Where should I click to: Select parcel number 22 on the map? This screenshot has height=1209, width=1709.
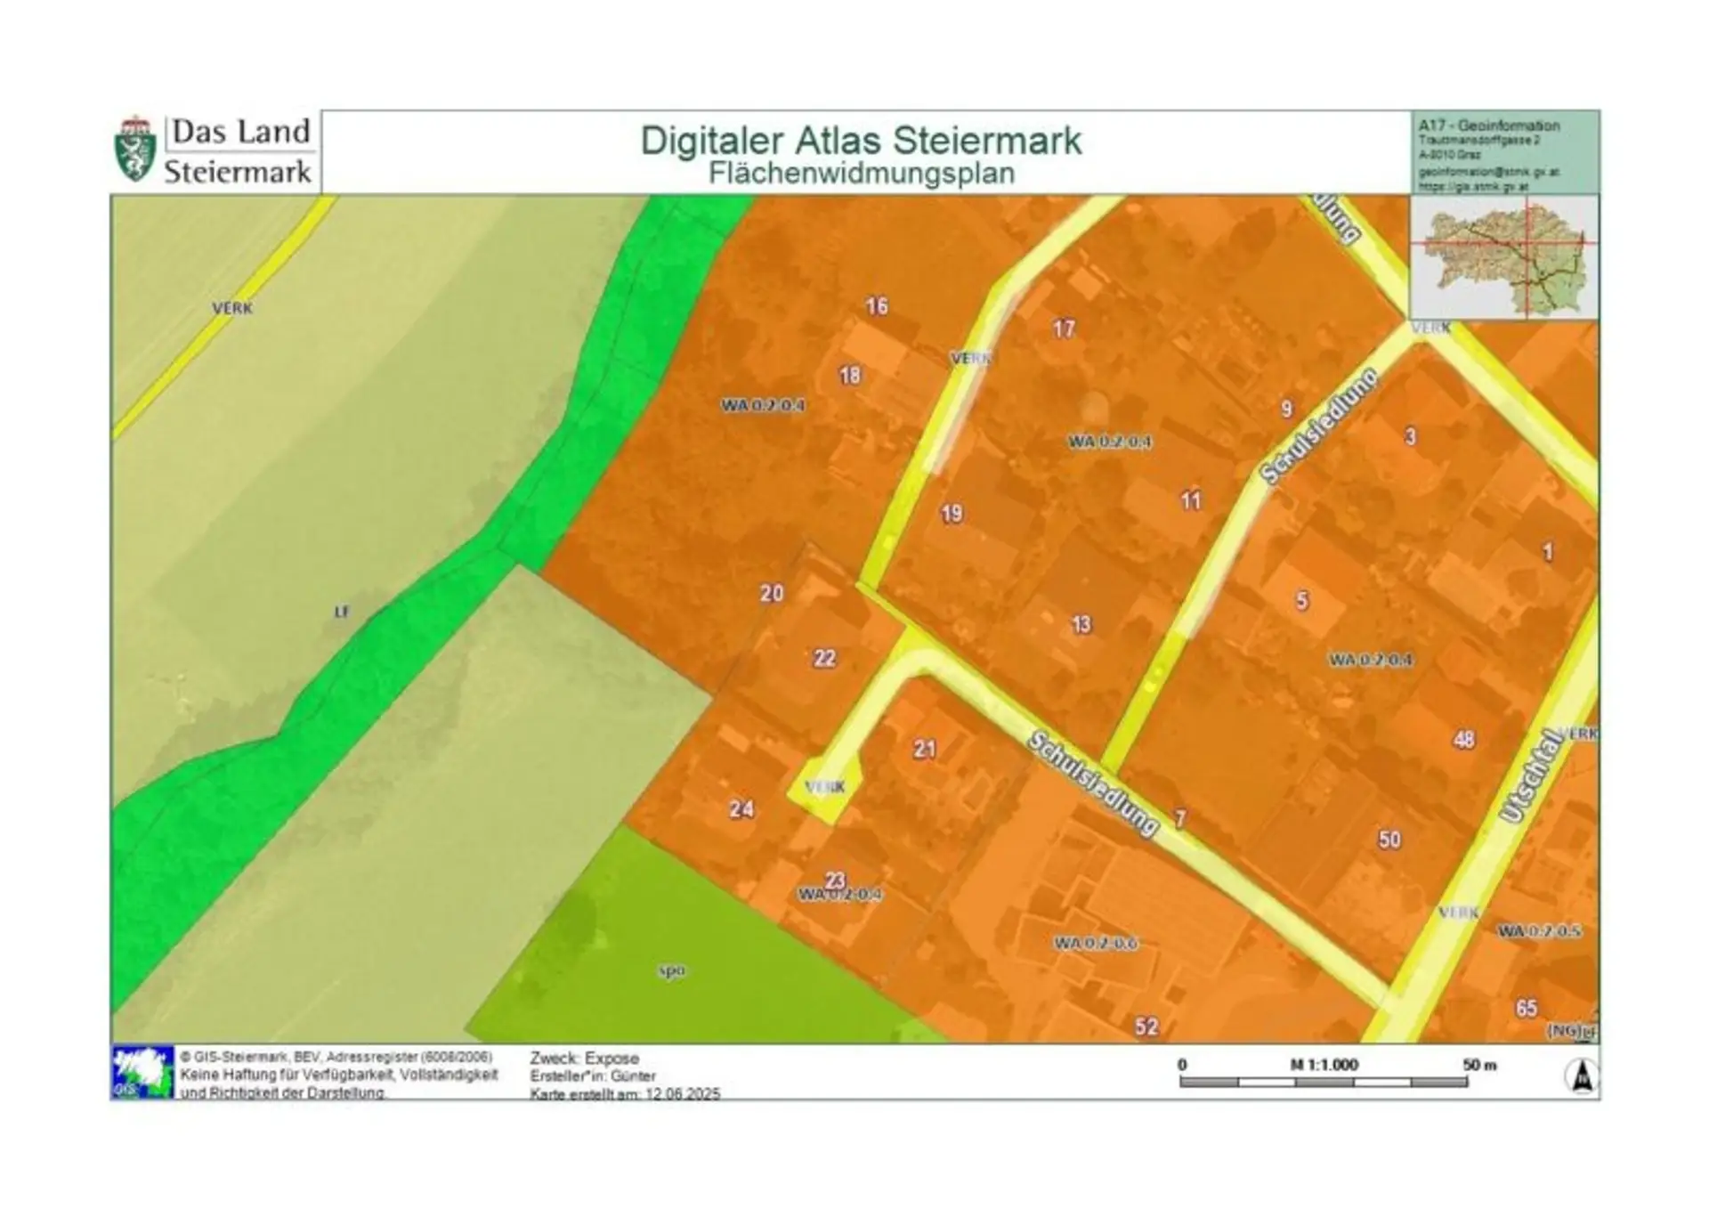pyautogui.click(x=824, y=658)
